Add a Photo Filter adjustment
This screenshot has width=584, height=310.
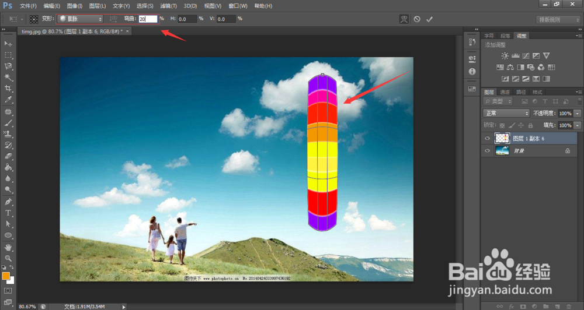pos(531,67)
